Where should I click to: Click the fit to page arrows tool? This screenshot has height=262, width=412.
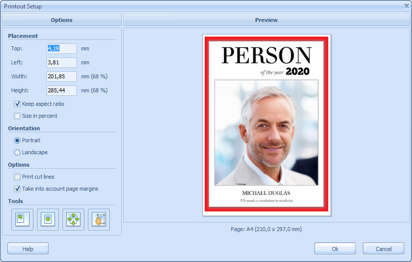tap(73, 220)
